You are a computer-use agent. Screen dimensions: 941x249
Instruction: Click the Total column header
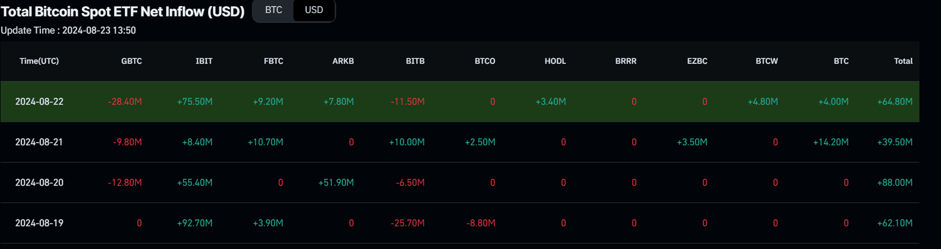pyautogui.click(x=903, y=61)
